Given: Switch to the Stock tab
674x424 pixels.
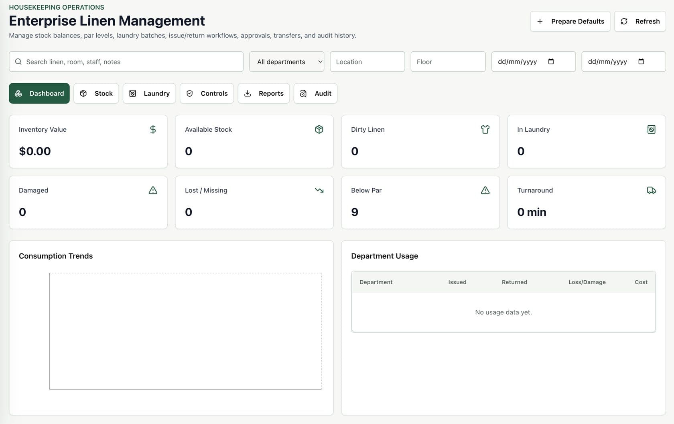Looking at the screenshot, I should (96, 93).
